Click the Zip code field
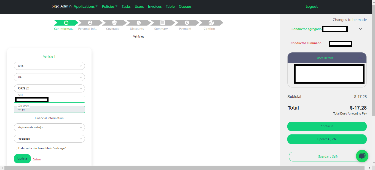 click(x=49, y=110)
